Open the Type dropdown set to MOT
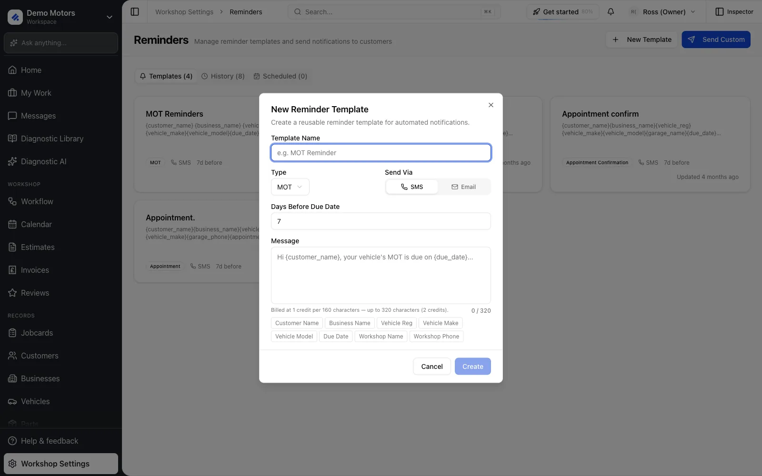The image size is (762, 476). pyautogui.click(x=290, y=187)
